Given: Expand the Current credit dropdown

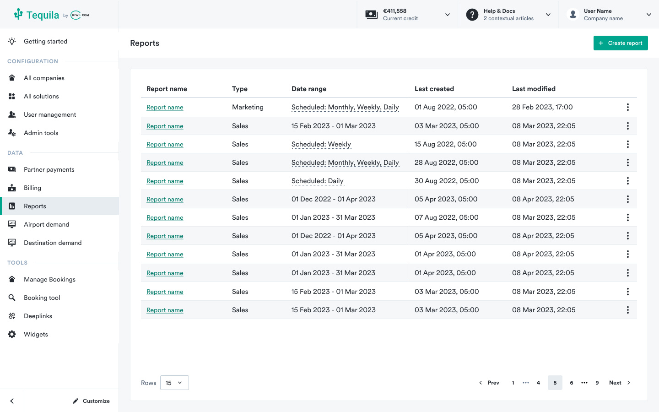Looking at the screenshot, I should (447, 15).
